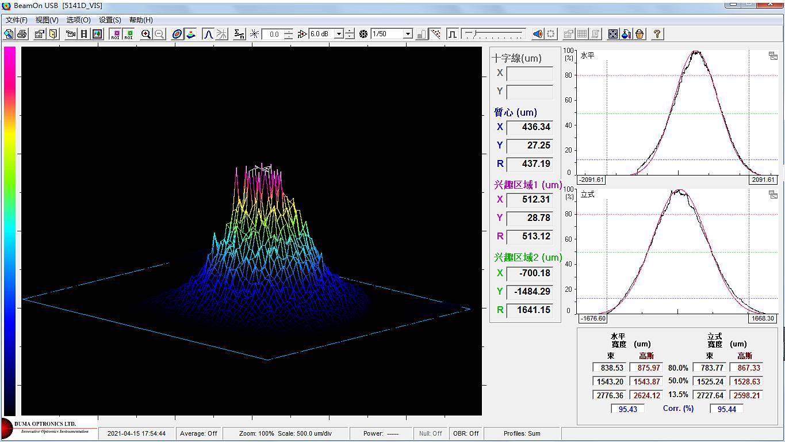Select the 3D view mode icon
Image resolution: width=785 pixels, height=442 pixels.
click(191, 34)
